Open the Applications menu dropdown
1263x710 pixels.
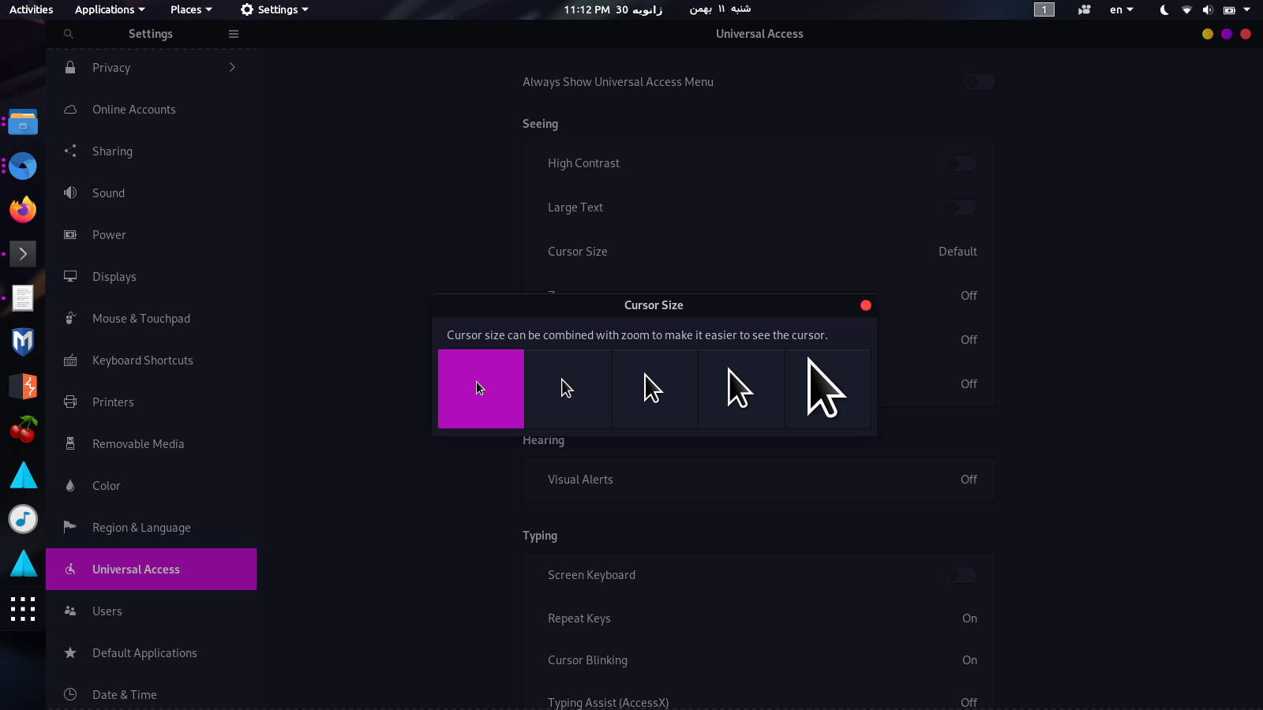click(x=110, y=9)
